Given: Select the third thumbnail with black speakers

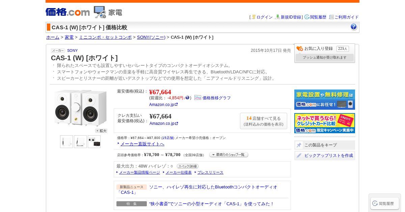Looking at the screenshot, I should pos(94,142).
